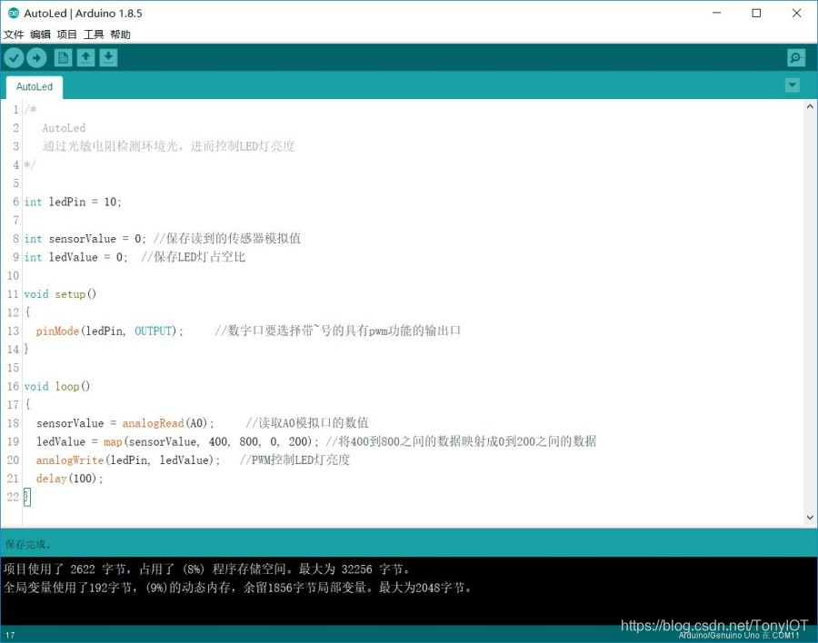
Task: Click the comment "通过光敏电阻检测环境光" on line 3
Action: pyautogui.click(x=110, y=146)
